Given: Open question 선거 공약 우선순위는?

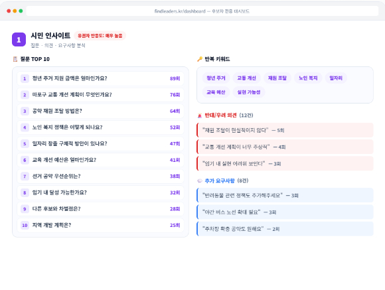Looking at the screenshot, I should point(100,177).
